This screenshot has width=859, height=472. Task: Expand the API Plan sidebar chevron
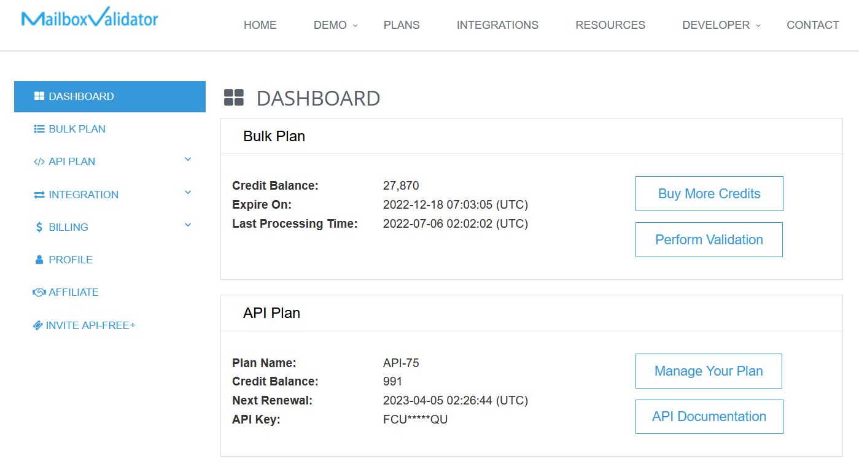(187, 159)
